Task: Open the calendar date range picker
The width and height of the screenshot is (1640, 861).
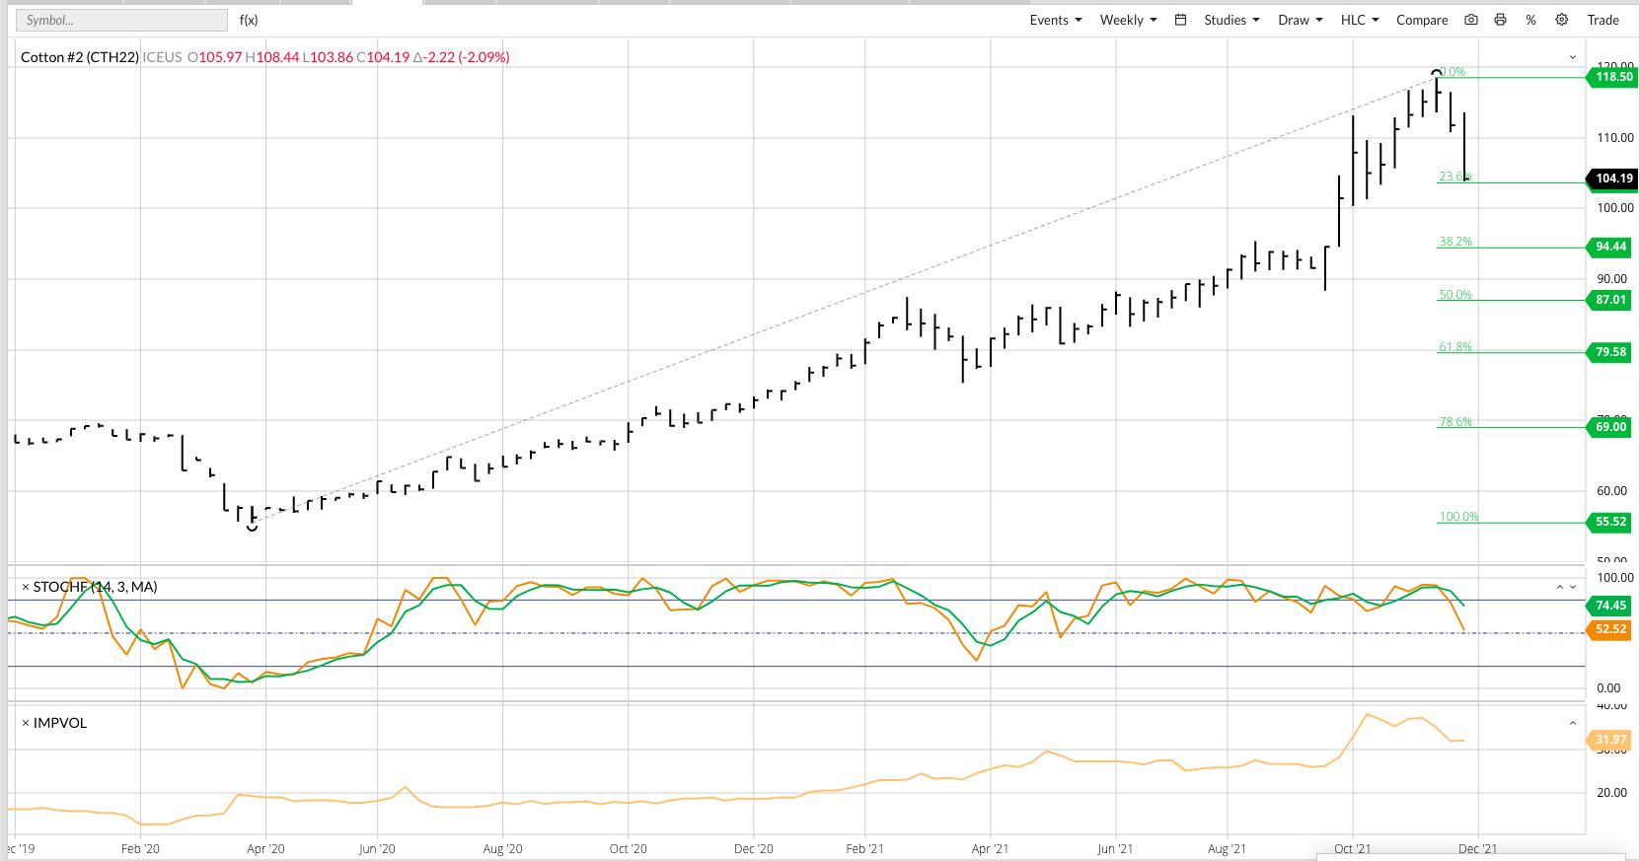Action: pos(1180,20)
